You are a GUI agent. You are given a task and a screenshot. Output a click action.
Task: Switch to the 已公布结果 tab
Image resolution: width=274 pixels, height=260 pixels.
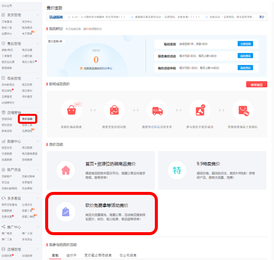(x=128, y=255)
